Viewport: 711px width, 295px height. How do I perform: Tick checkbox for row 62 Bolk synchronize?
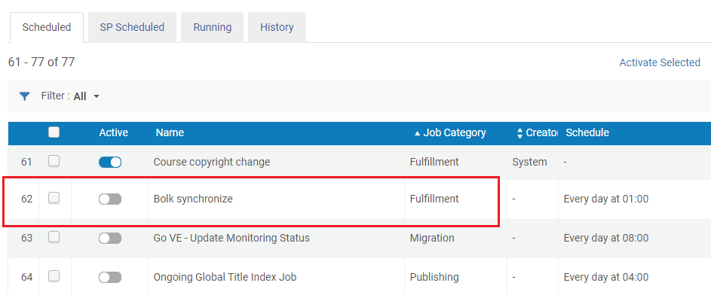pos(54,198)
